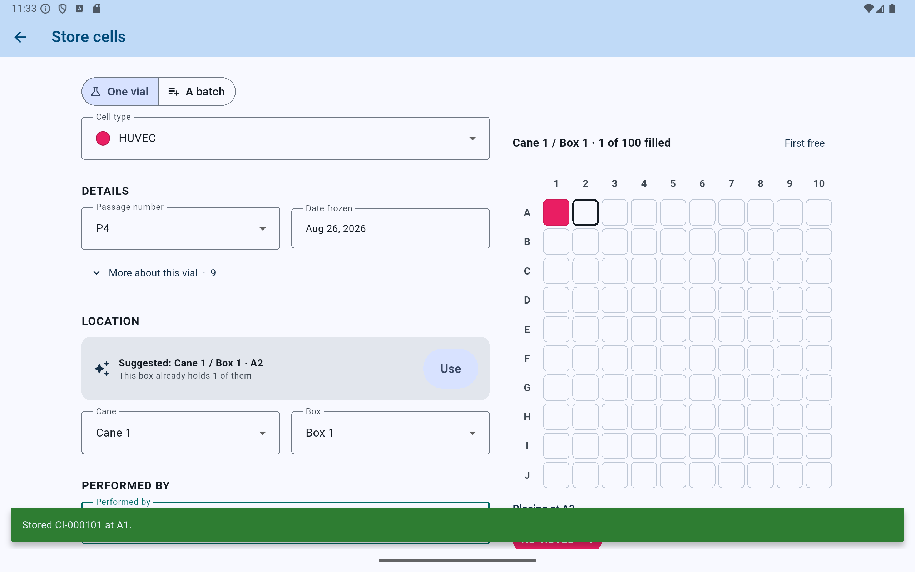Viewport: 915px width, 572px height.
Task: Edit the Date frozen field
Action: (x=390, y=228)
